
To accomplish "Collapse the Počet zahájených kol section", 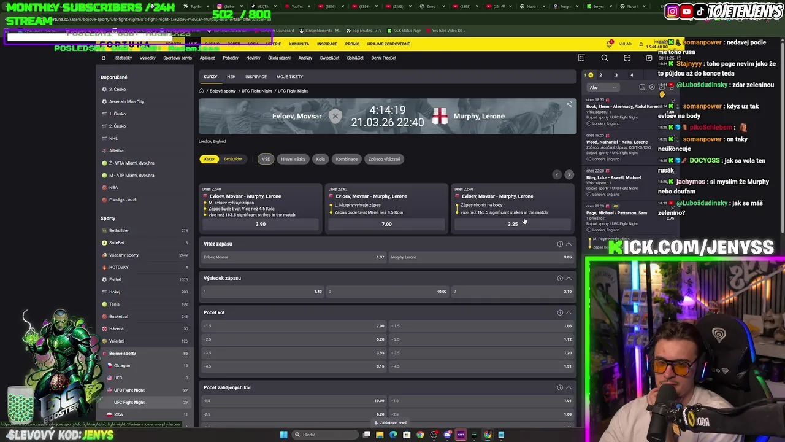I will click(x=569, y=387).
